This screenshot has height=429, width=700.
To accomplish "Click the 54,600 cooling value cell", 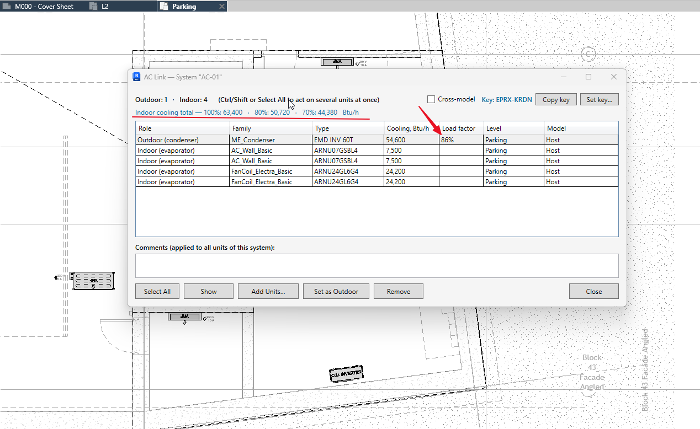I will pos(411,140).
